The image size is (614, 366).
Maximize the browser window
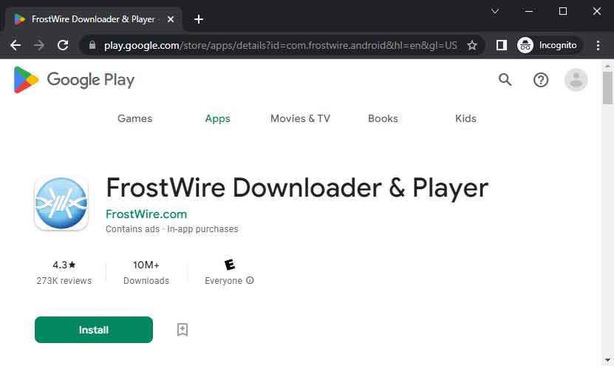pos(563,11)
